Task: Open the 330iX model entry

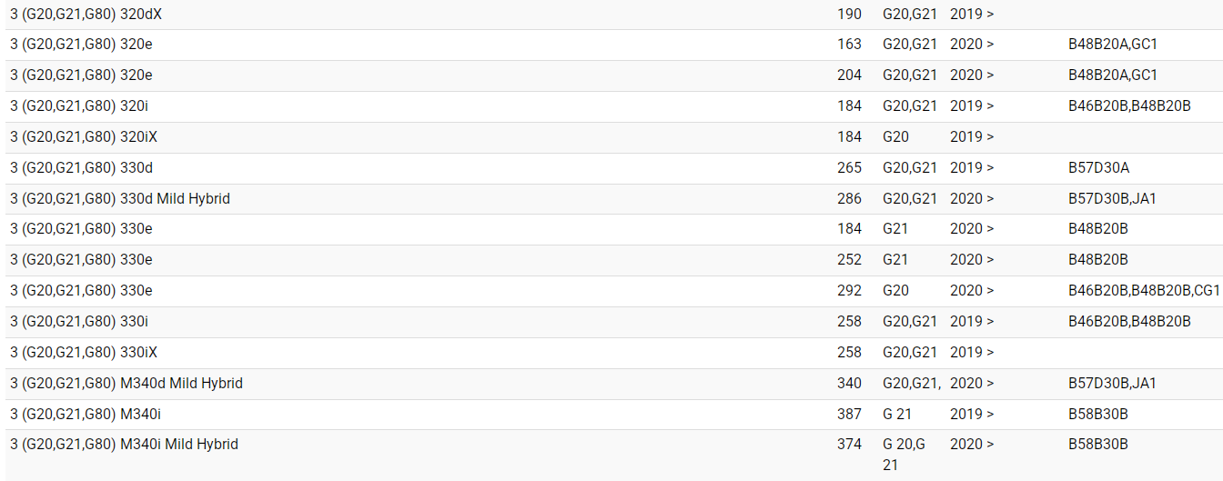Action: [x=84, y=352]
